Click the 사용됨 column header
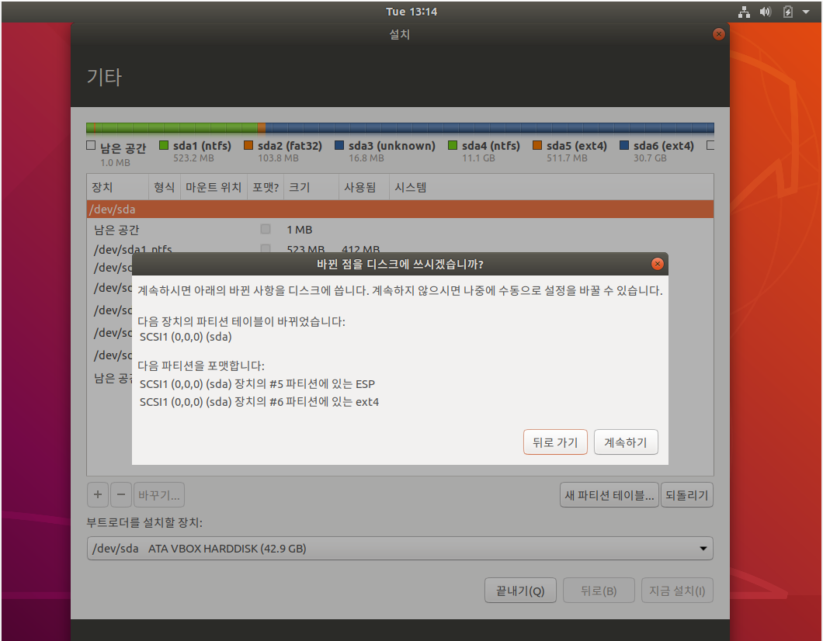This screenshot has width=823, height=641. coord(363,187)
